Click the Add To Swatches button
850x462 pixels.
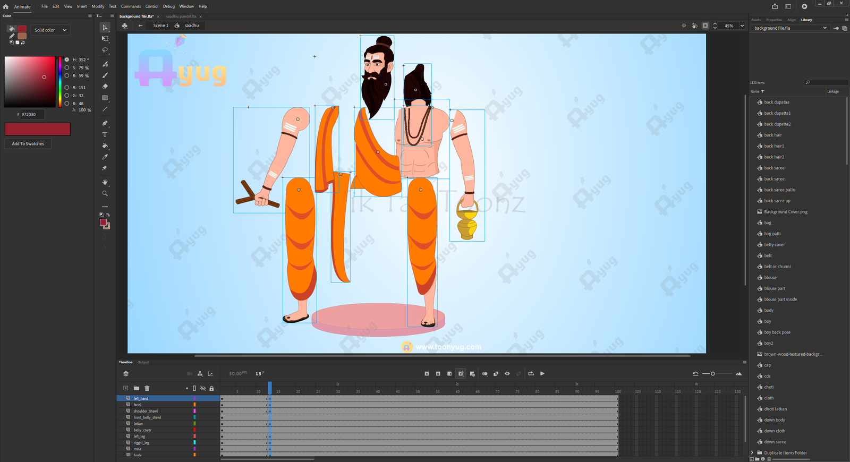pos(28,144)
